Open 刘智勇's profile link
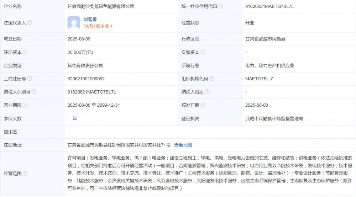Image resolution: width=356 pixels, height=197 pixels. [x=90, y=20]
